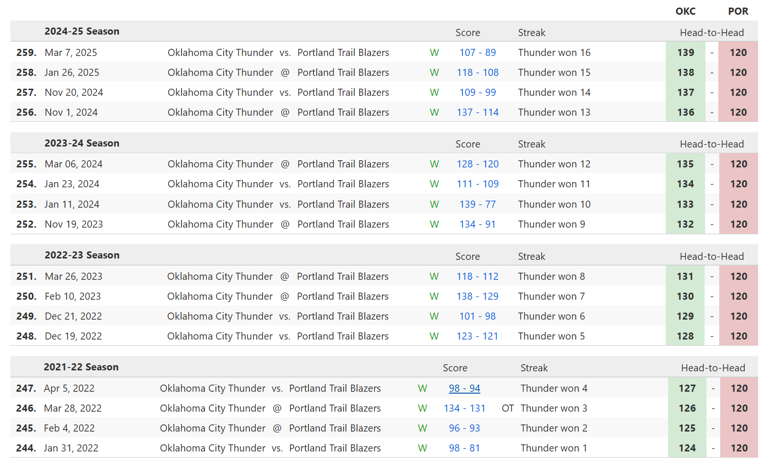Click the Jan 23, 2024 date
Image resolution: width=760 pixels, height=460 pixels.
tap(72, 184)
